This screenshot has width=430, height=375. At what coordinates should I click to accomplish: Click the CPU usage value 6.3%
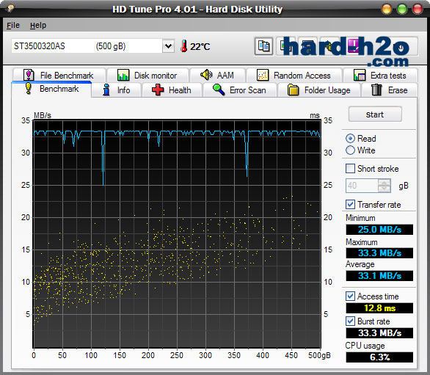click(x=379, y=357)
